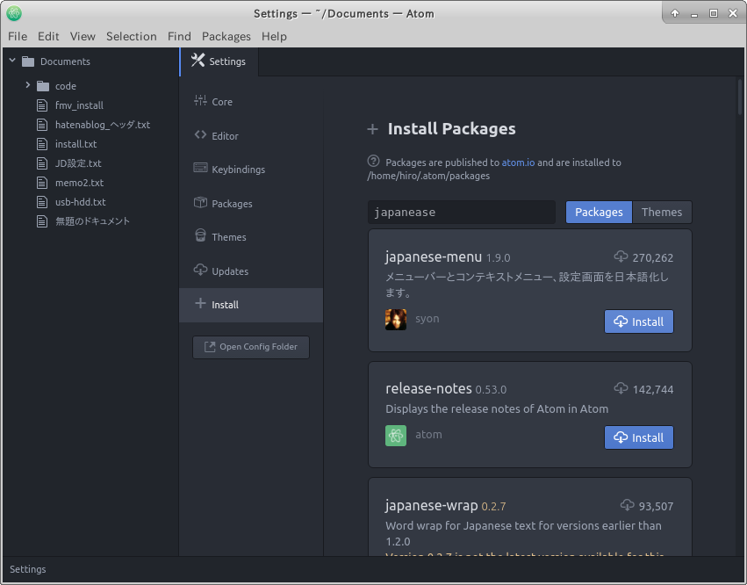The height and width of the screenshot is (585, 747).
Task: Open the japanese-wrap package title
Action: [431, 505]
